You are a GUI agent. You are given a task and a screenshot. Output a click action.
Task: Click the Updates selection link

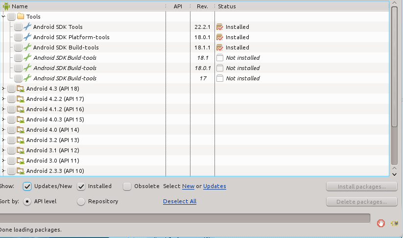(x=214, y=186)
